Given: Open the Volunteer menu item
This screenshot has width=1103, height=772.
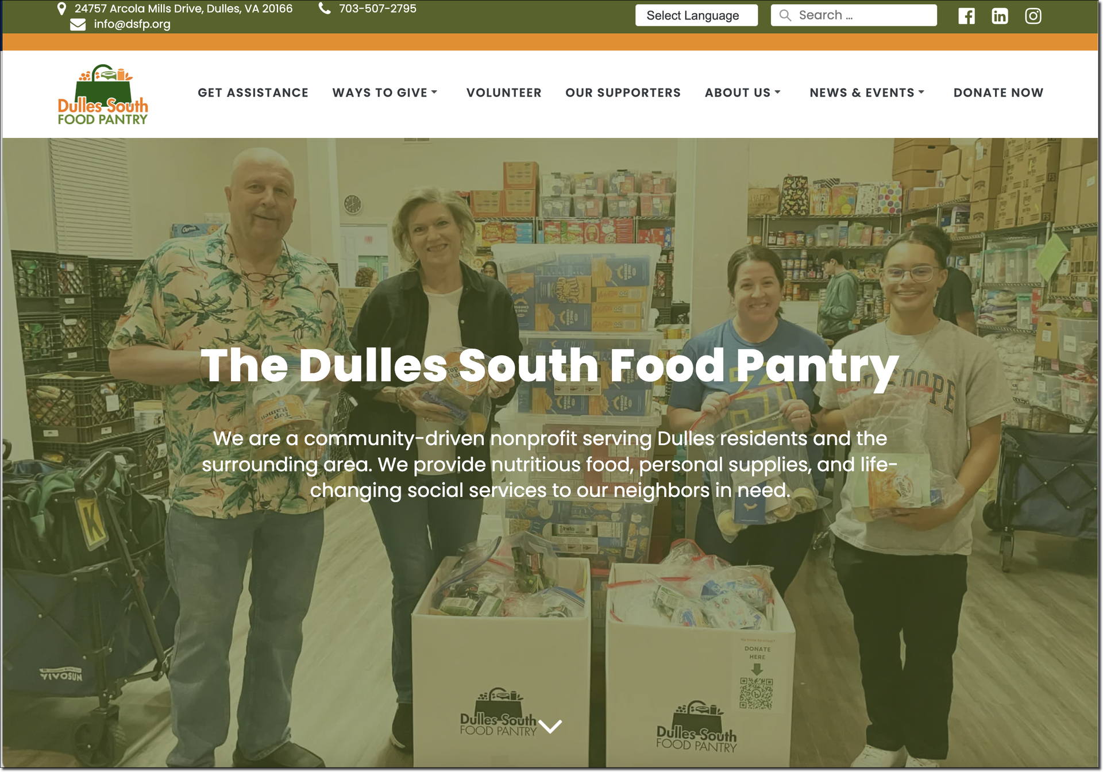Looking at the screenshot, I should click(504, 92).
